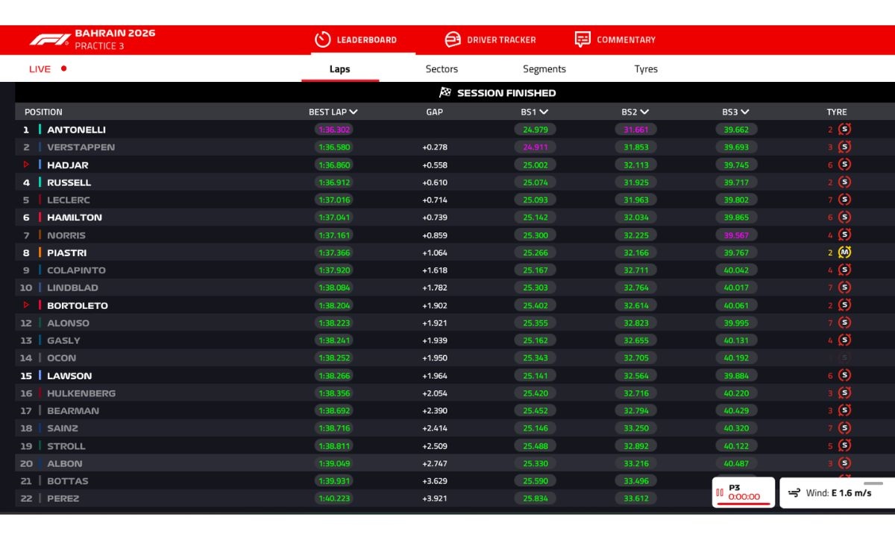Click Hadjar's soft tyre icon
Viewport: 895px width, 543px height.
coord(844,165)
